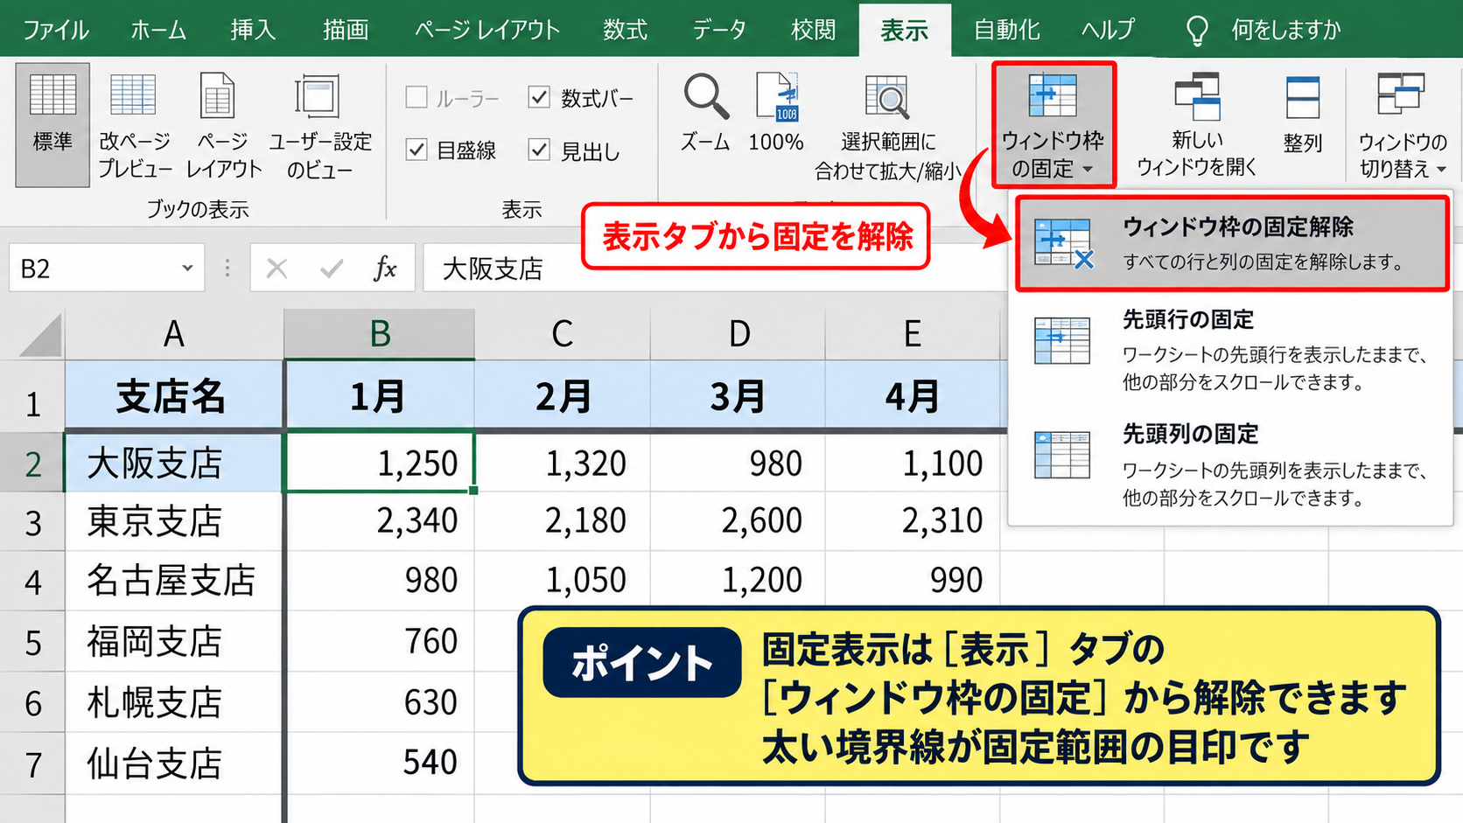
Task: Select column E header
Action: coord(913,333)
